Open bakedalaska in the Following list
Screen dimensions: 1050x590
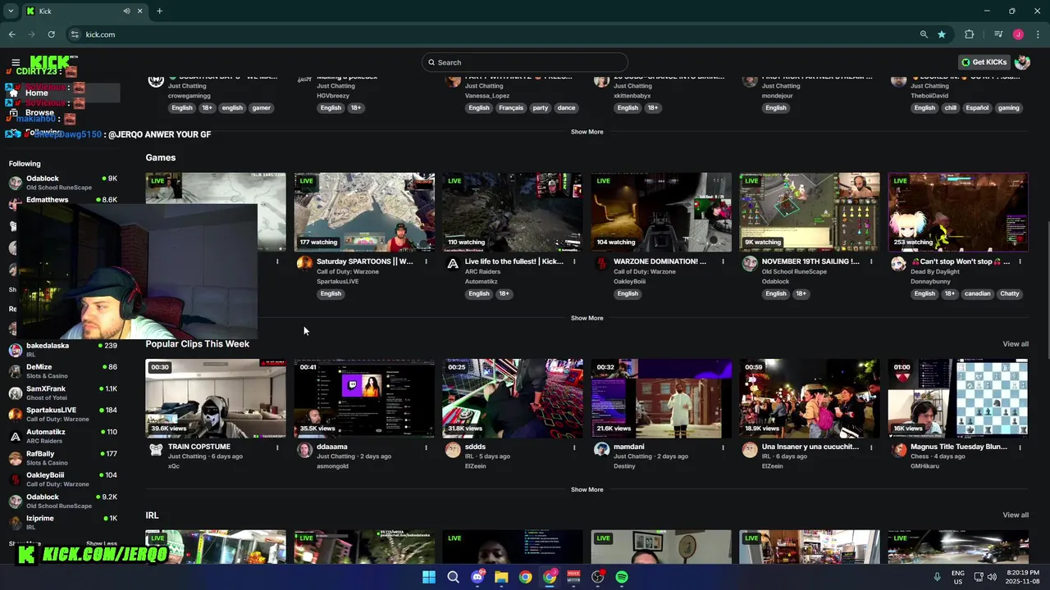64,350
